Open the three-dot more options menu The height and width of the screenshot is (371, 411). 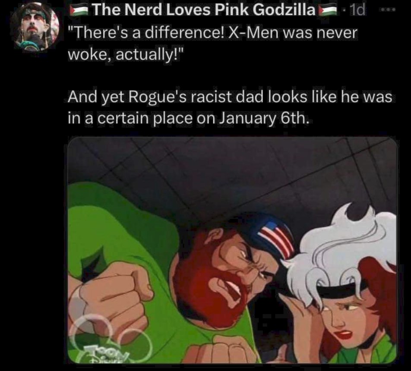389,9
